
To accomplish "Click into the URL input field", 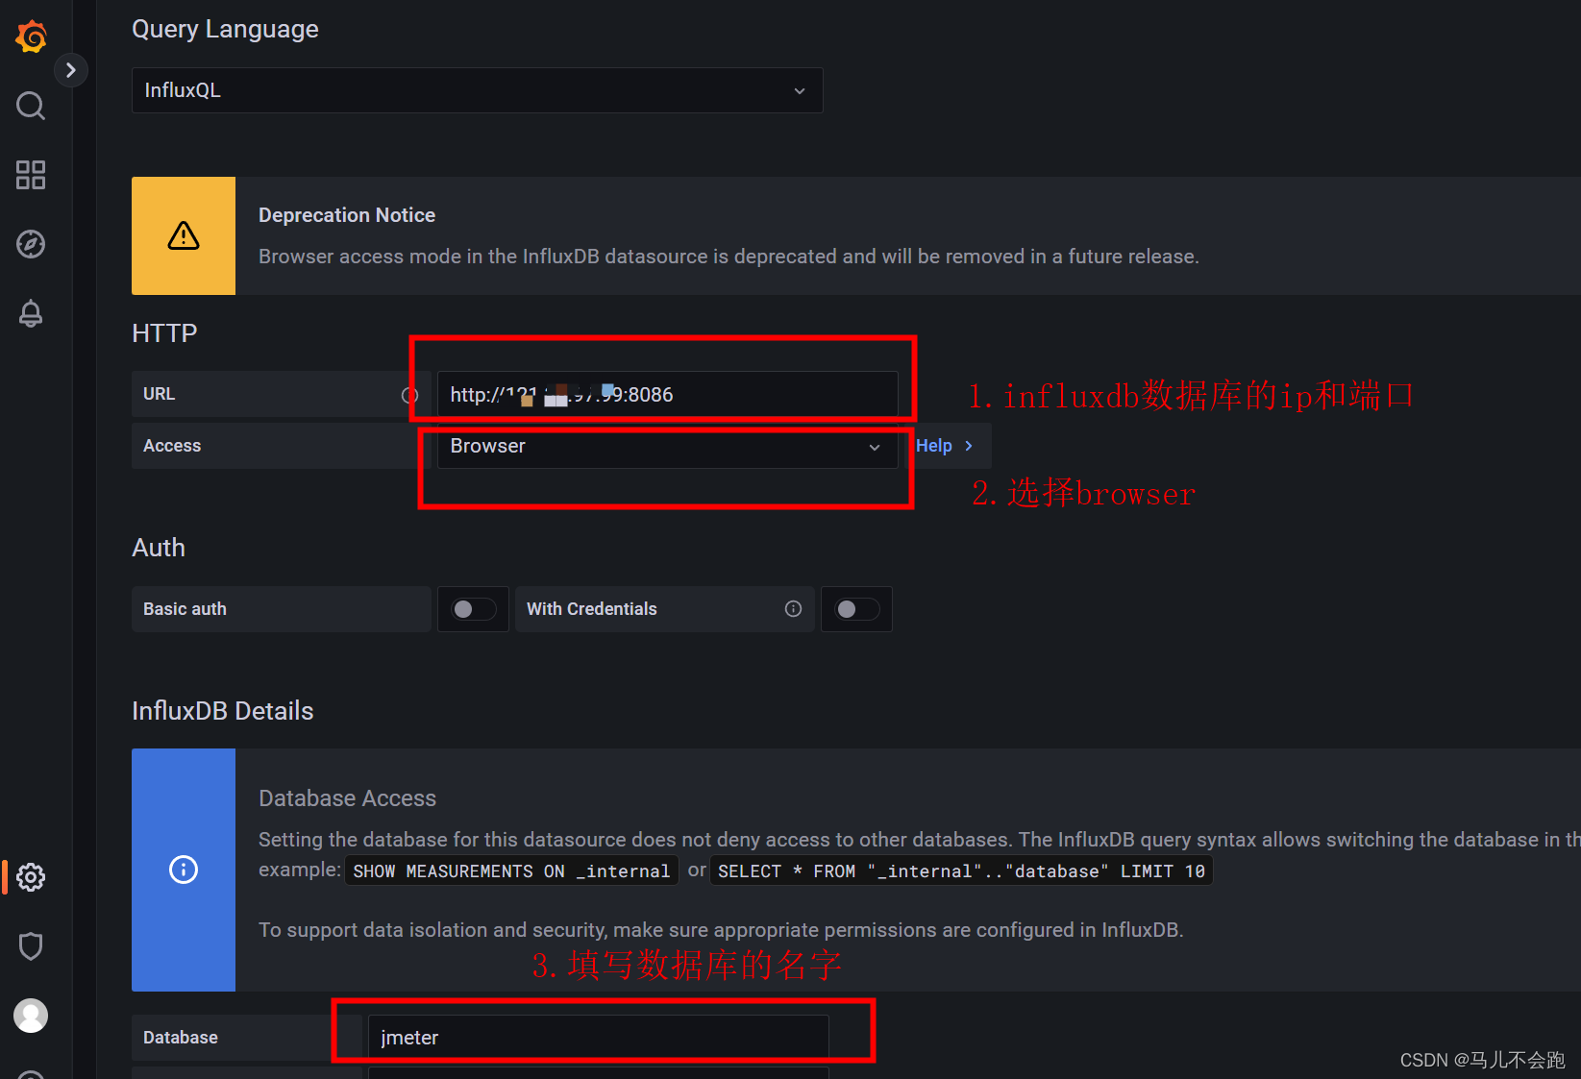I will click(x=667, y=394).
